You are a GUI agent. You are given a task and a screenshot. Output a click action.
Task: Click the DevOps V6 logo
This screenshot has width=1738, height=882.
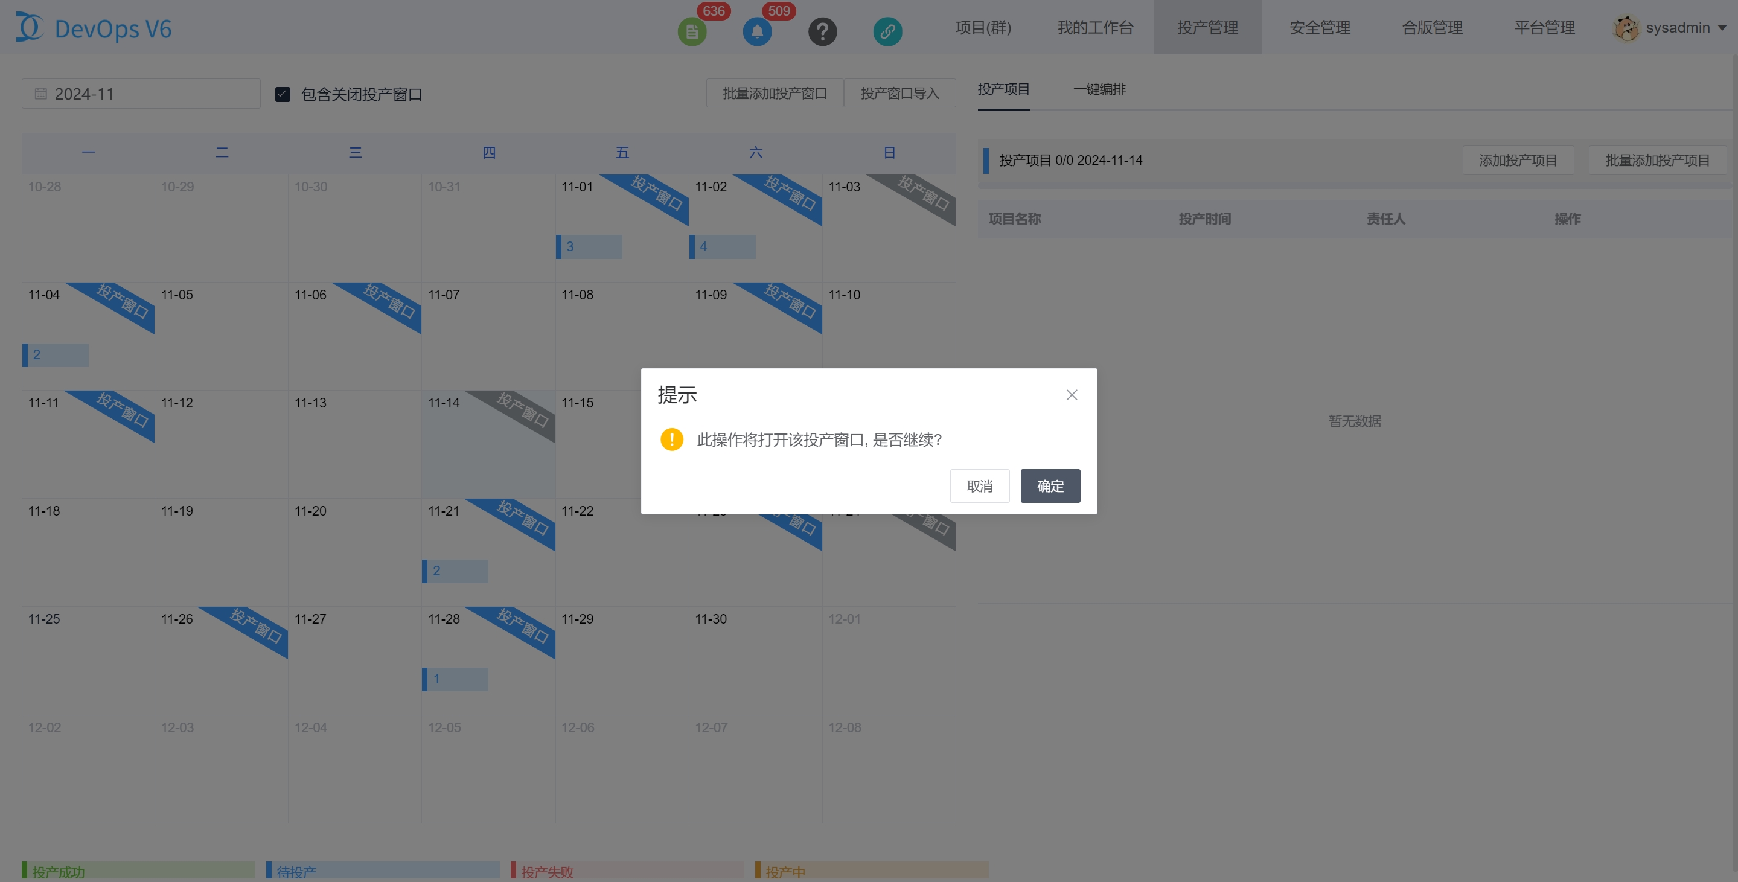94,28
